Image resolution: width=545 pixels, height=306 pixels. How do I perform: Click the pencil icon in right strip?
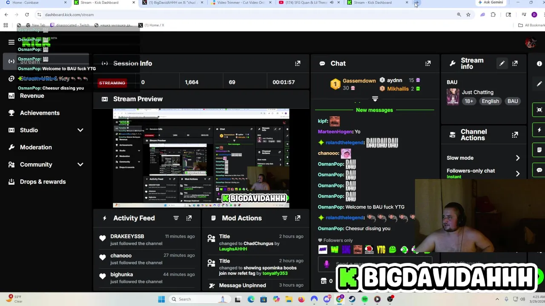tap(539, 84)
